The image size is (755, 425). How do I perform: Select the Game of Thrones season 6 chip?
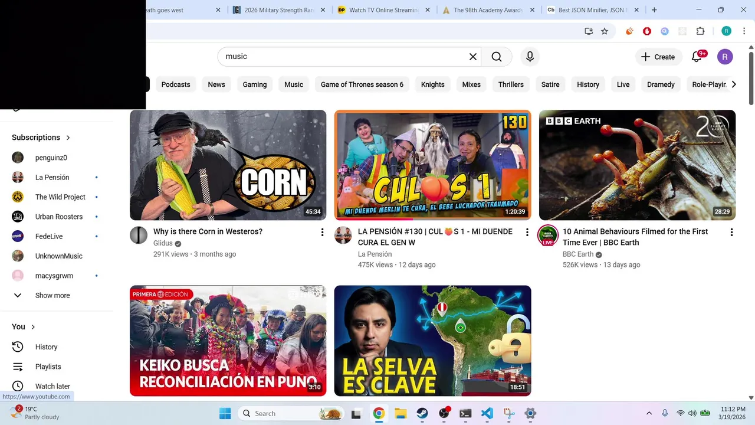pos(362,84)
